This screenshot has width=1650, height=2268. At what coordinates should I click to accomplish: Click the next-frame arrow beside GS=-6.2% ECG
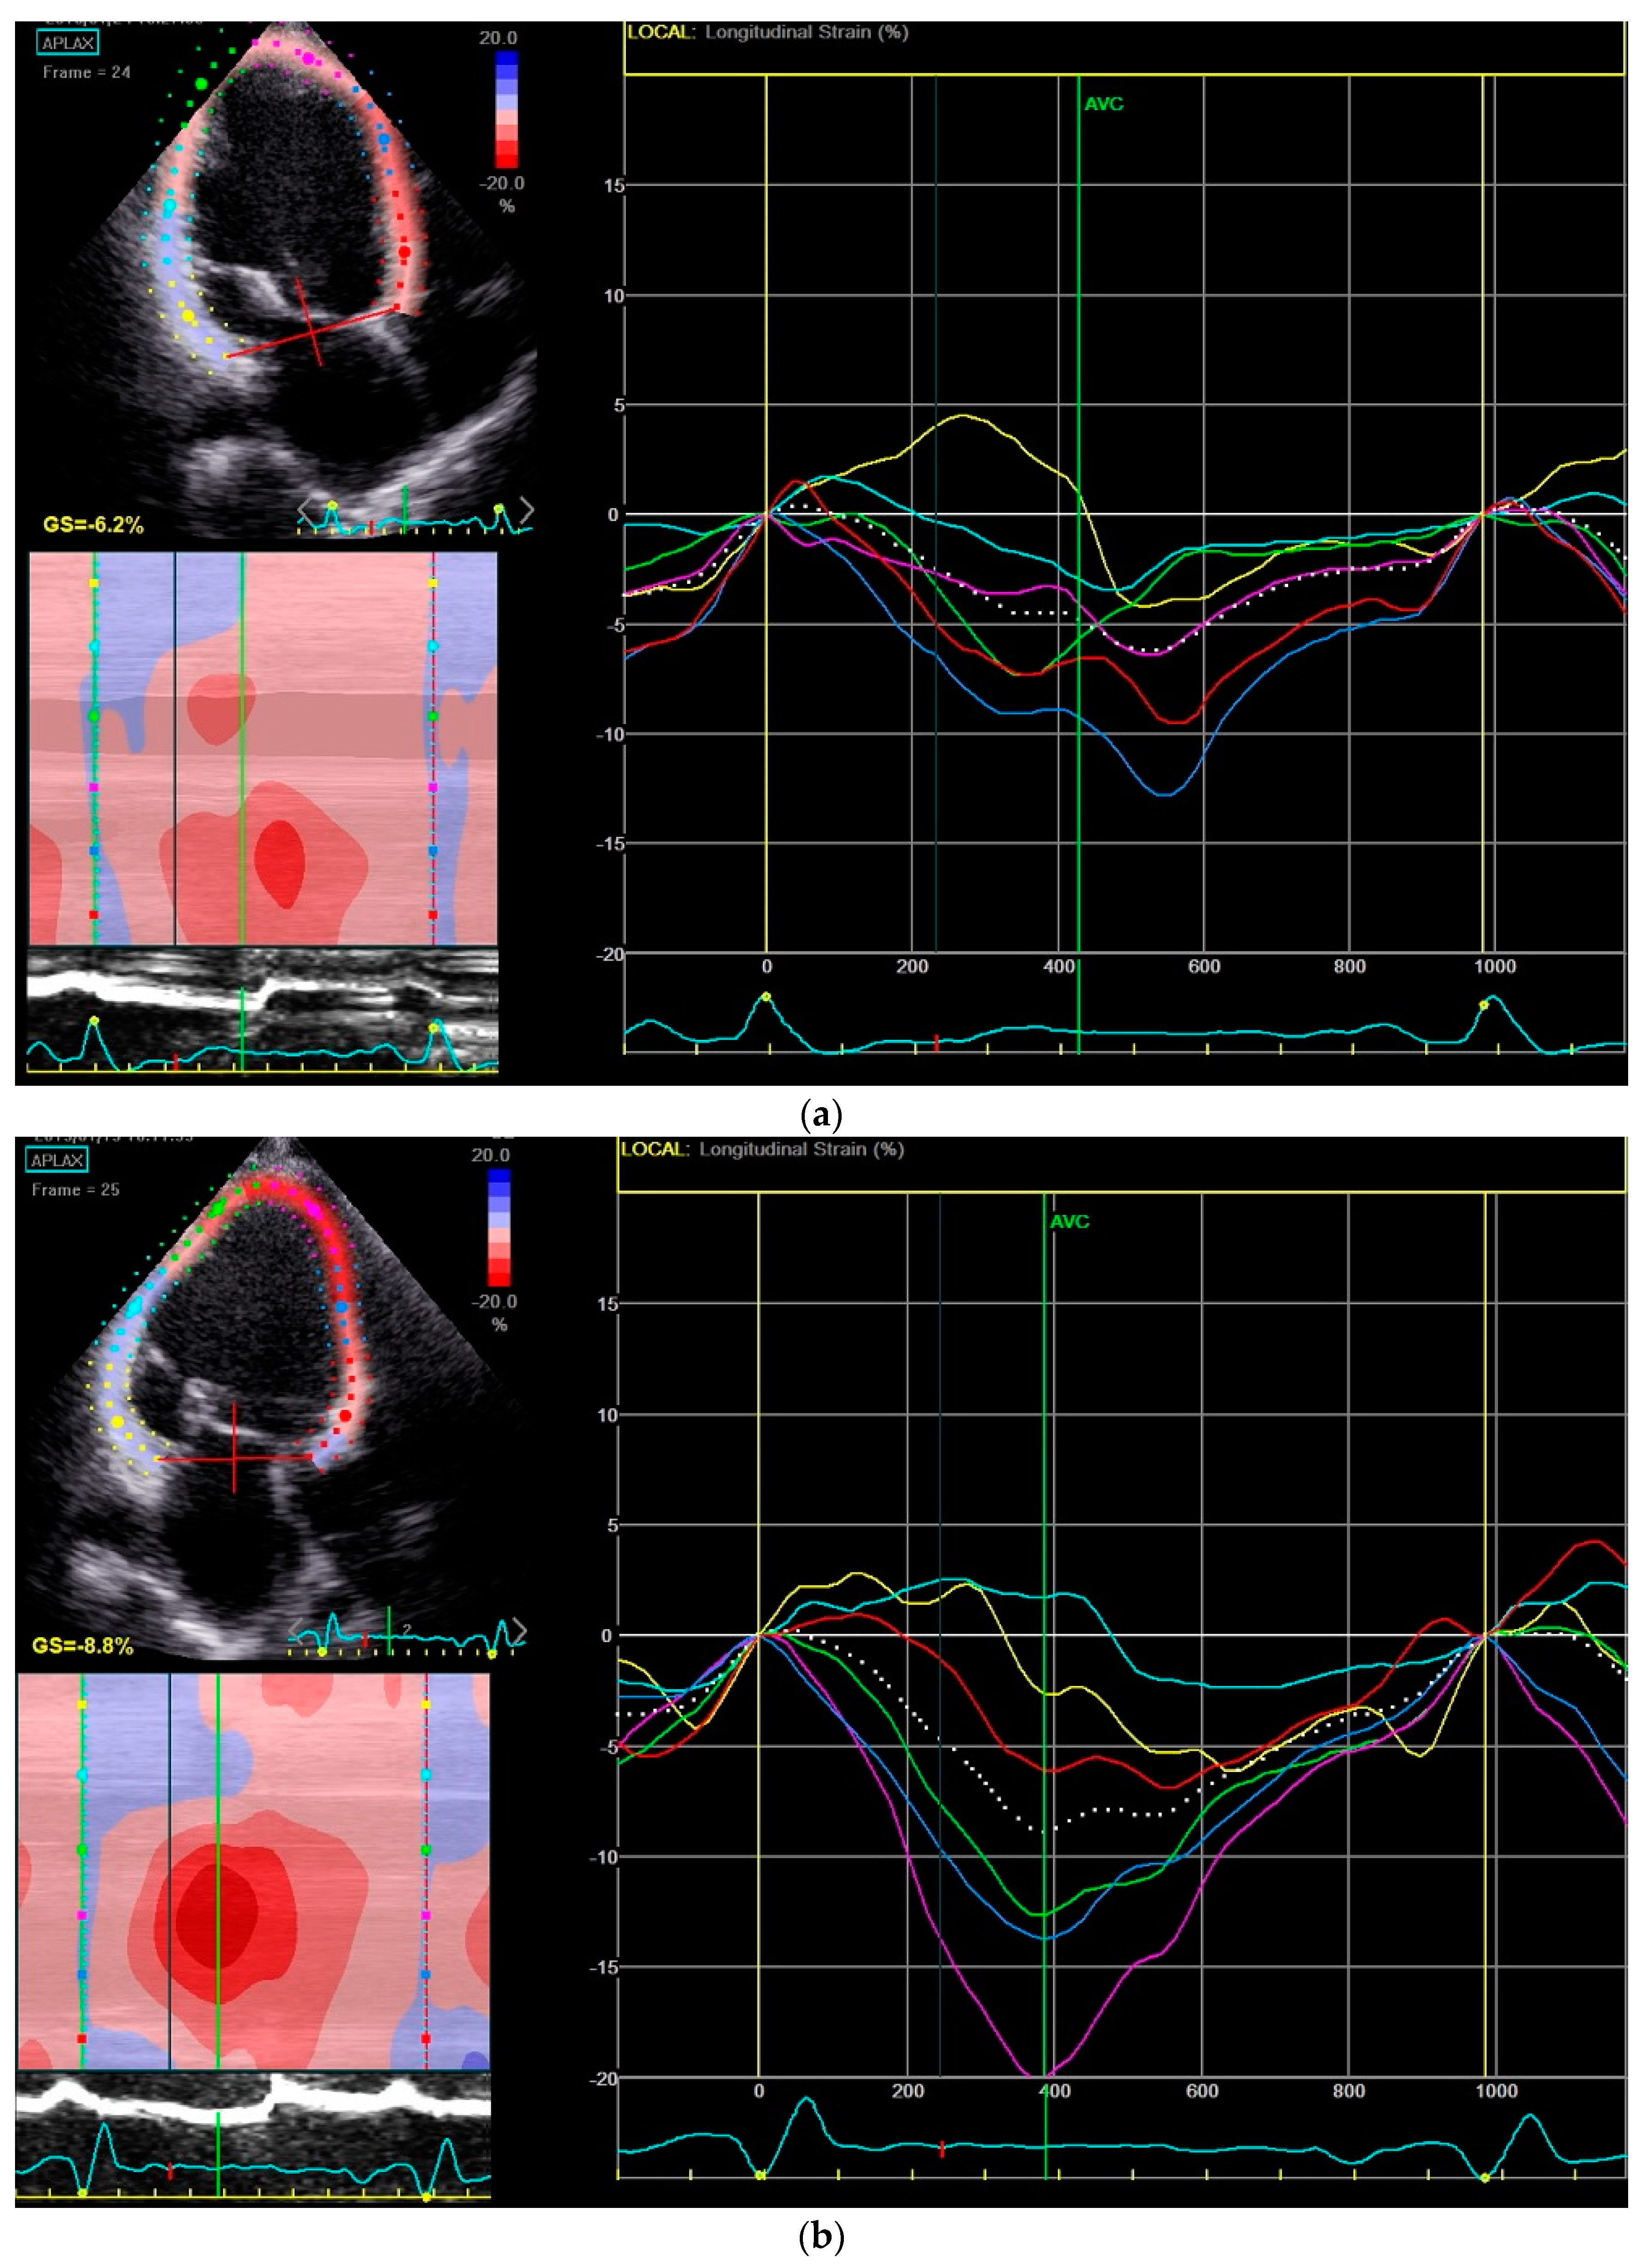pyautogui.click(x=526, y=509)
